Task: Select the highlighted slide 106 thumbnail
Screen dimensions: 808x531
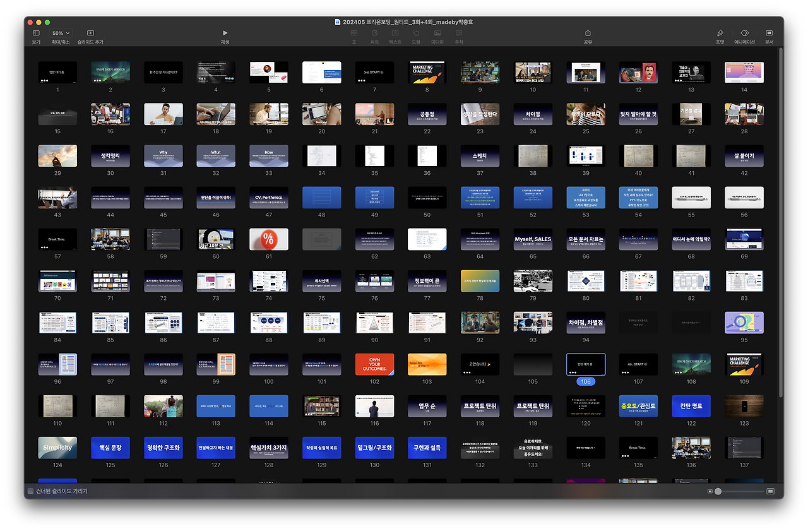Action: point(586,364)
